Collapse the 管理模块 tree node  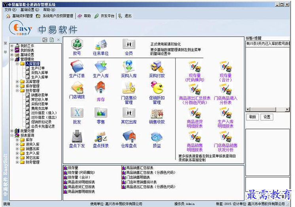(12, 59)
